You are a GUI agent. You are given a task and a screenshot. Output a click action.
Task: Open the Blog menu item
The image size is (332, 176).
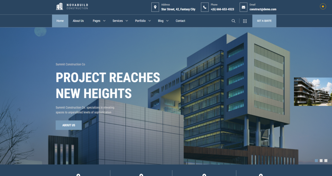tap(161, 21)
